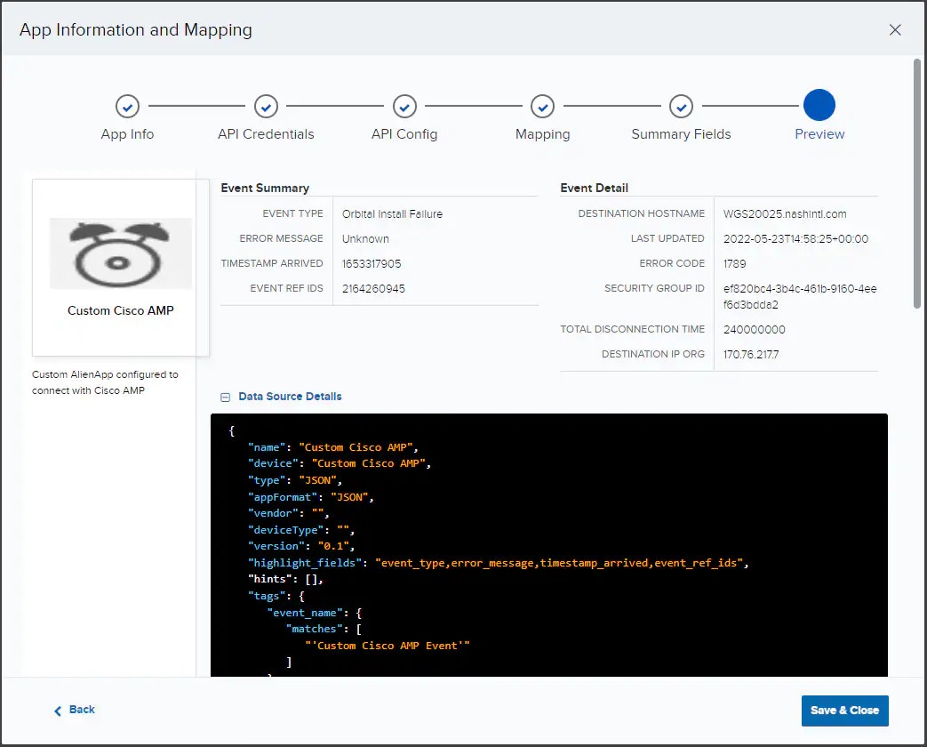The width and height of the screenshot is (927, 747).
Task: Click timestamp value 1653317905
Action: (x=372, y=264)
